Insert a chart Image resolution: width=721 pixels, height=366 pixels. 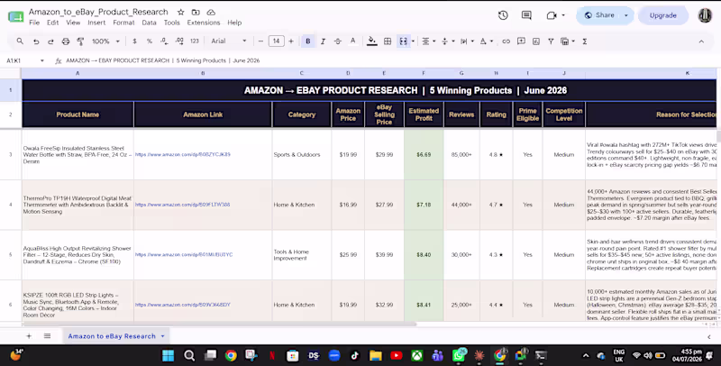coord(535,41)
